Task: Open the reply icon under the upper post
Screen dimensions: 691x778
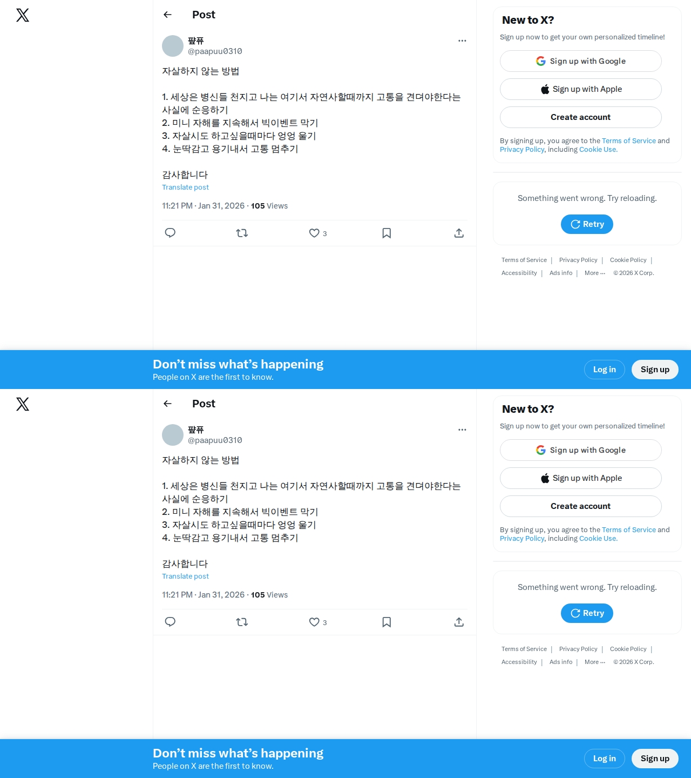Action: point(170,233)
